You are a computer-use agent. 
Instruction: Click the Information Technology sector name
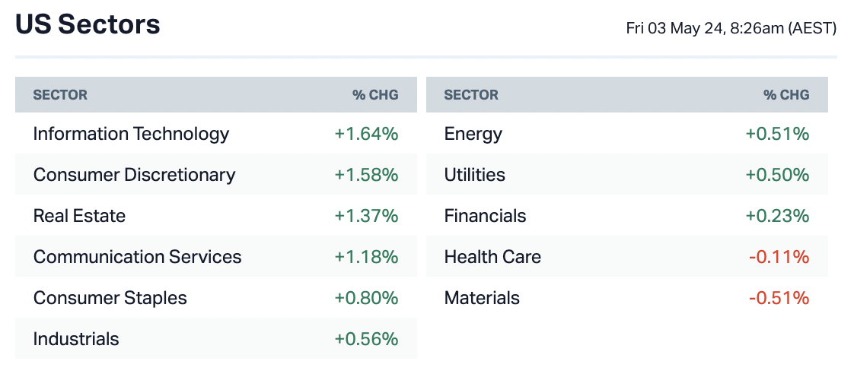point(131,134)
